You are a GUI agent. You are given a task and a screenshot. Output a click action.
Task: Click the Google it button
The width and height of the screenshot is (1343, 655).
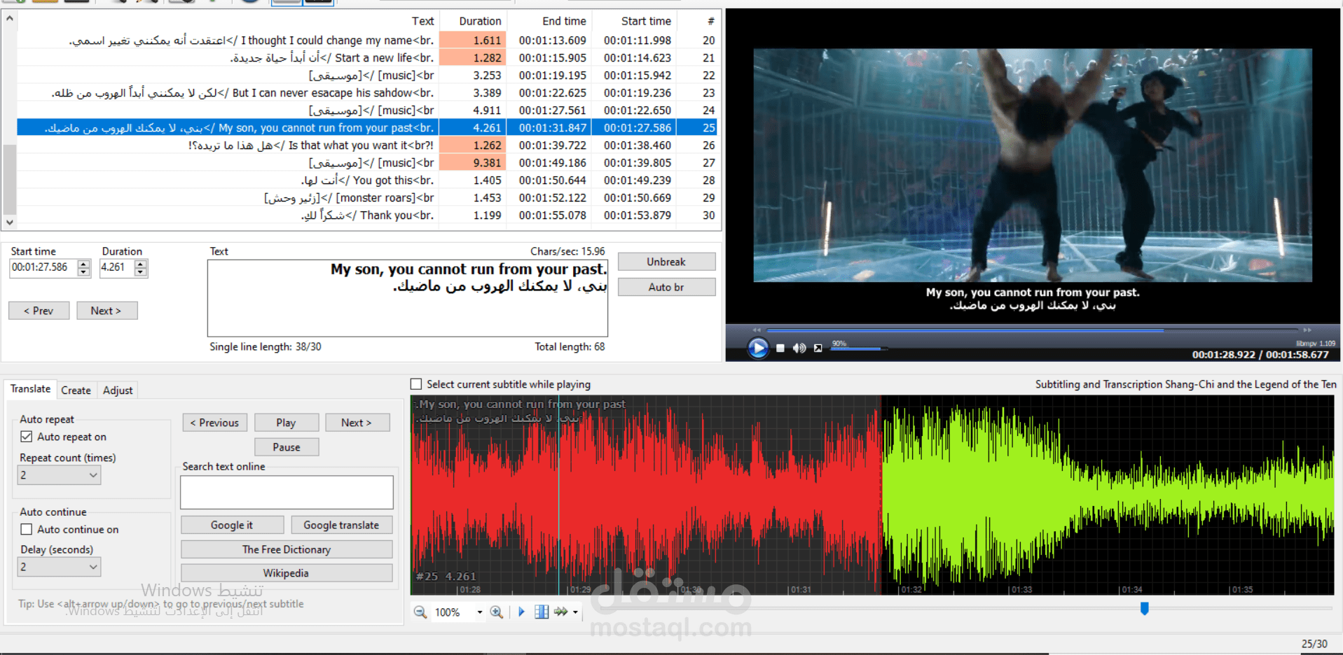(233, 525)
